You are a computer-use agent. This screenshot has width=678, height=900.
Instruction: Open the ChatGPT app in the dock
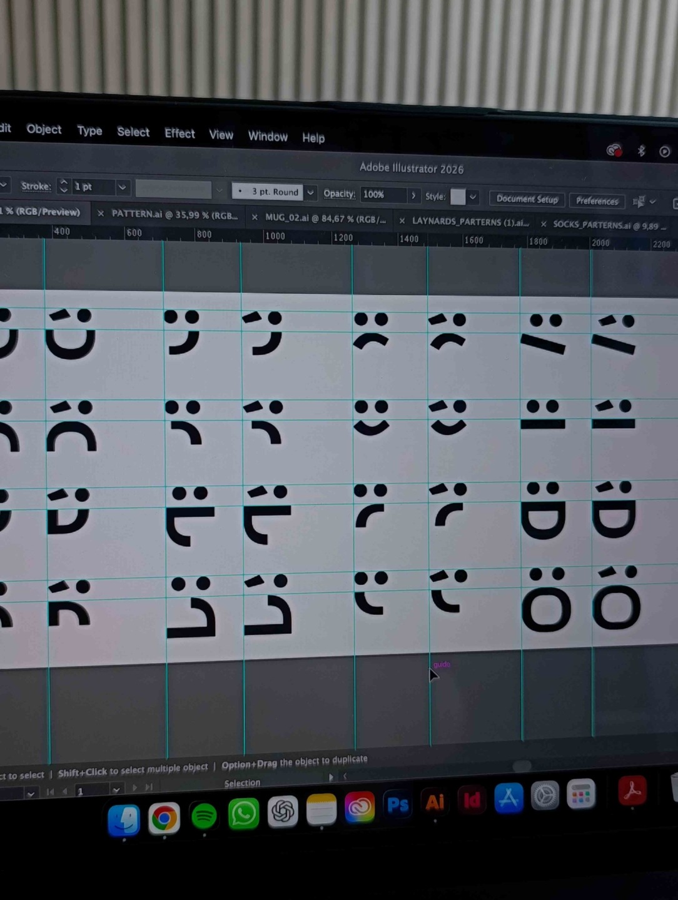coord(283,811)
